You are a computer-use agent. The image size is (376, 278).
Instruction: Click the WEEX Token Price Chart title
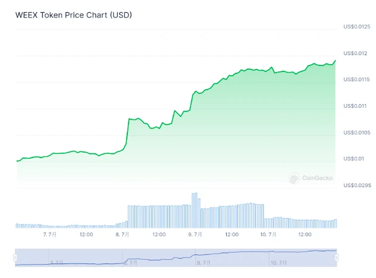point(73,15)
